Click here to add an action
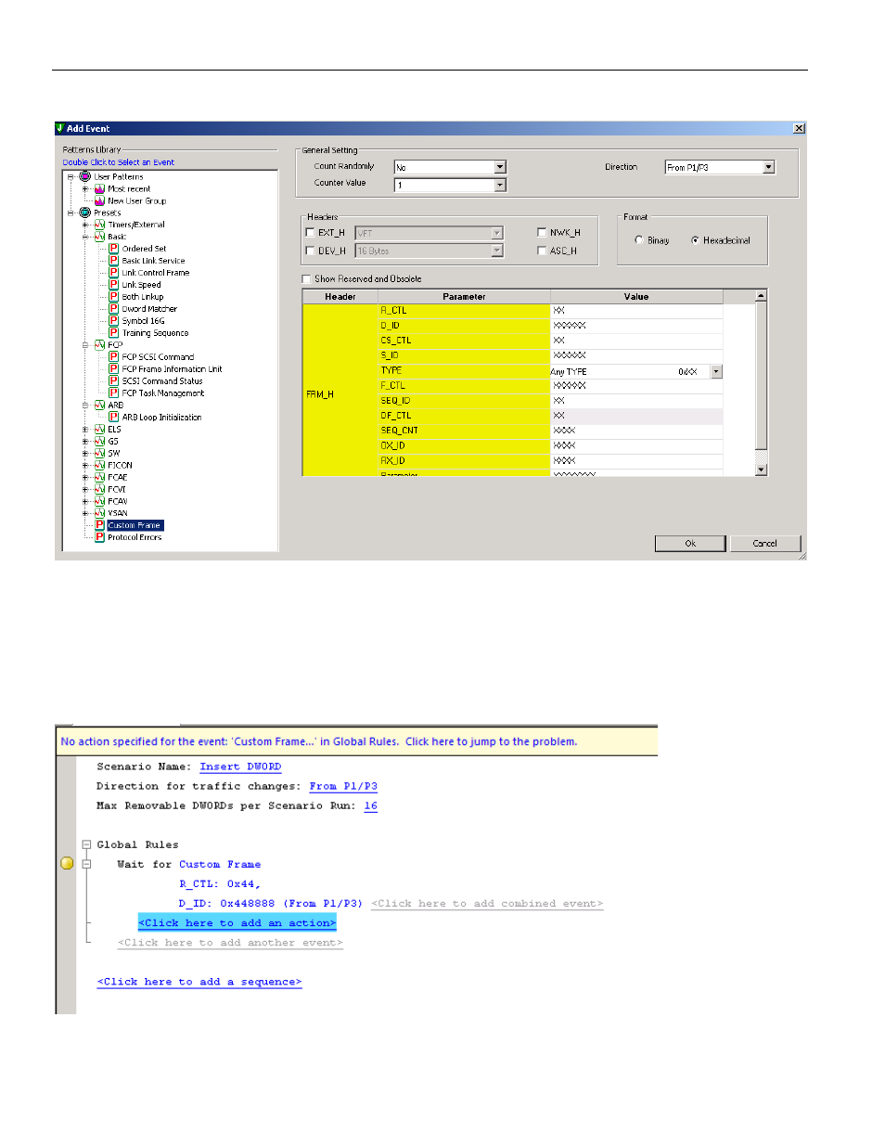The height and width of the screenshot is (1146, 885). 237,922
